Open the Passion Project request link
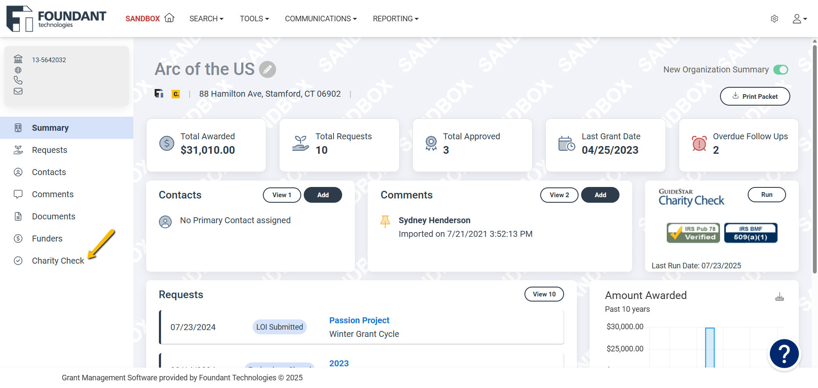The width and height of the screenshot is (818, 388). point(359,320)
